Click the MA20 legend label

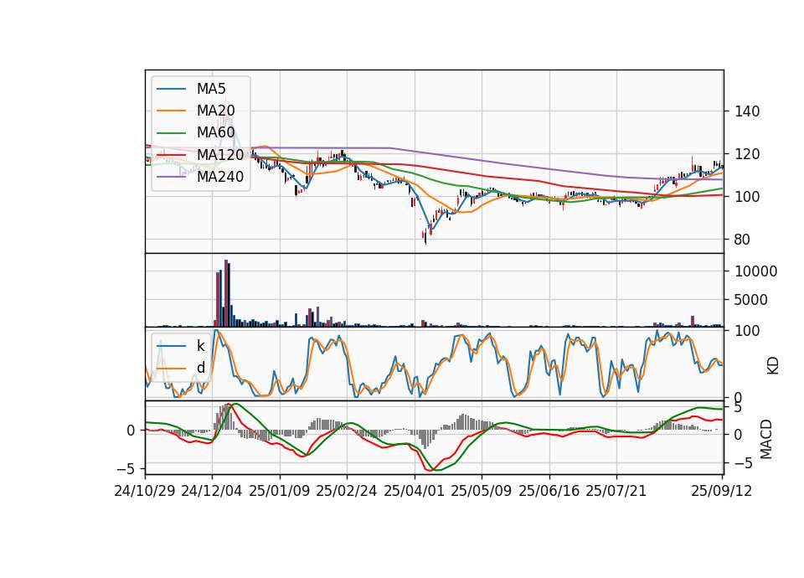[215, 111]
